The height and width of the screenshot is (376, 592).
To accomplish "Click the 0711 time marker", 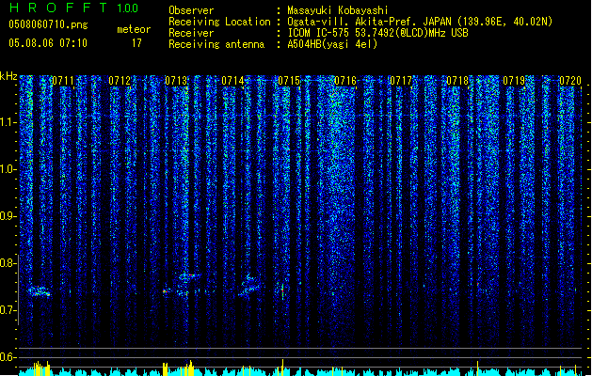I will tap(63, 81).
